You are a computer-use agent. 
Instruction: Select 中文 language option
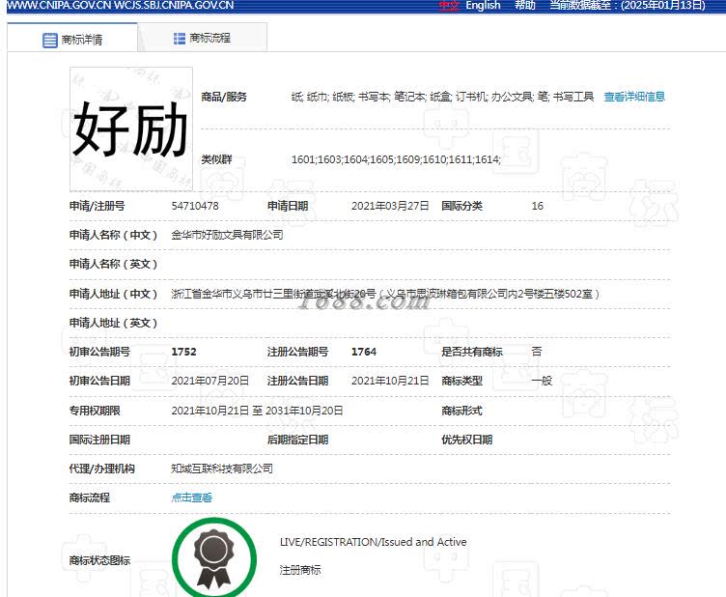pyautogui.click(x=449, y=6)
